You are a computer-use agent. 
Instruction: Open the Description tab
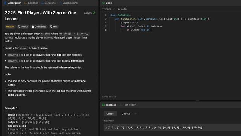(12, 3)
